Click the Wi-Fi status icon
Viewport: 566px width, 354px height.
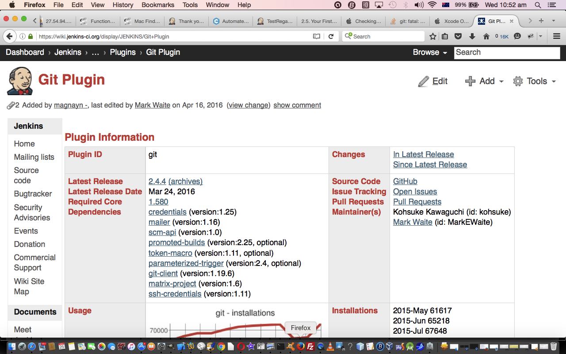(x=432, y=5)
